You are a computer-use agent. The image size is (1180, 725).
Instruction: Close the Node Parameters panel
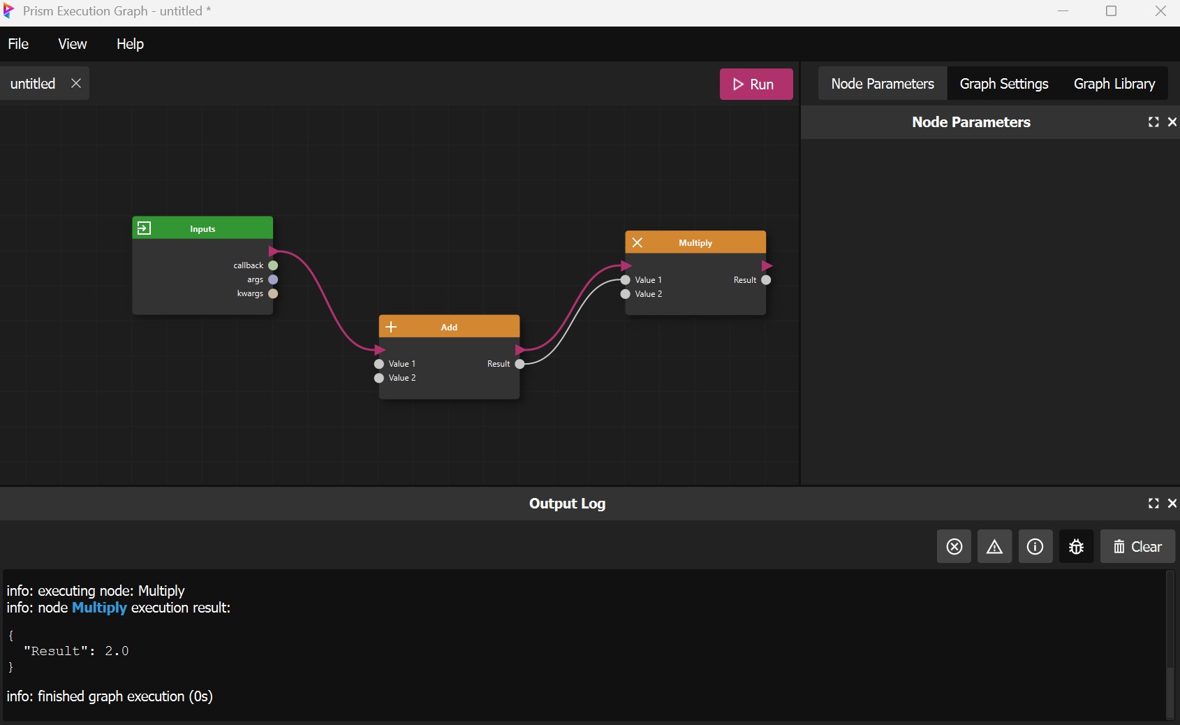tap(1172, 122)
